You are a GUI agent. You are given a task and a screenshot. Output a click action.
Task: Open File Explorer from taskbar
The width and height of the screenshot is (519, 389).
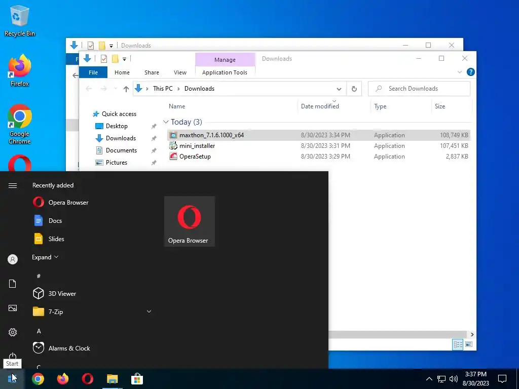point(113,379)
